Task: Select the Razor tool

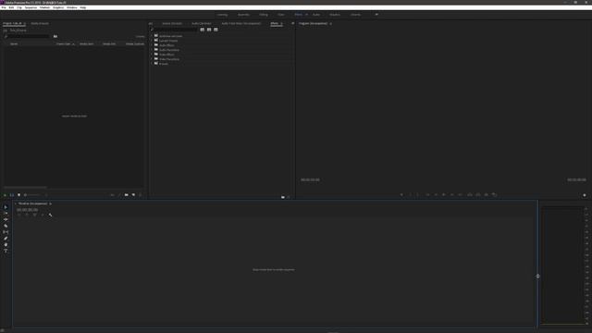Action: (x=6, y=226)
